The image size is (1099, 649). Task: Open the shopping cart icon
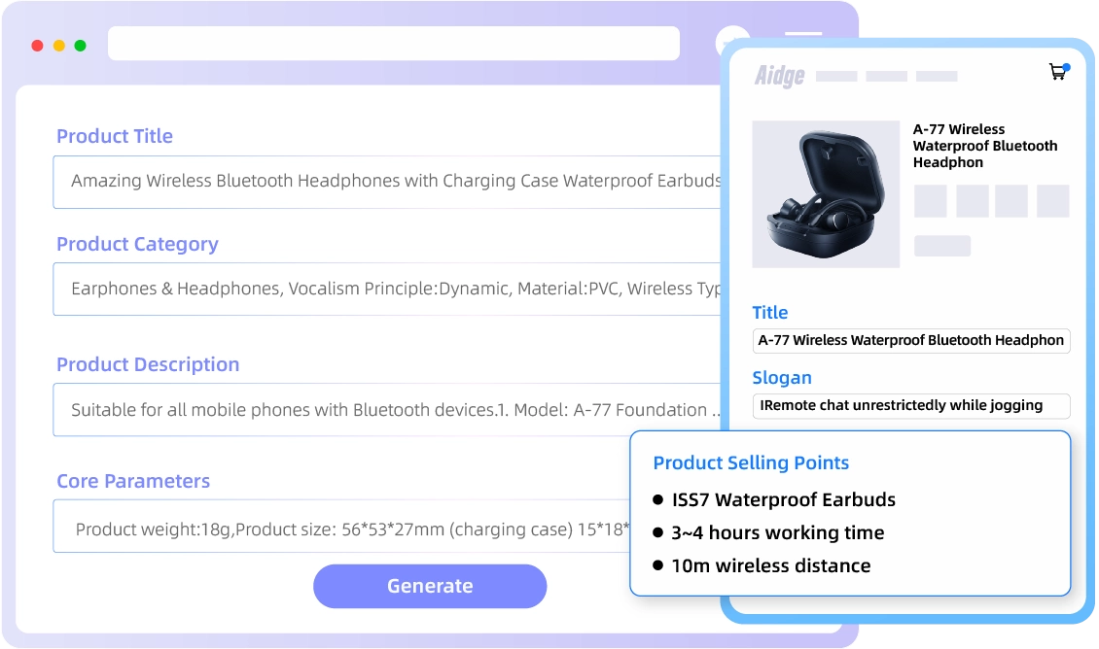pyautogui.click(x=1059, y=72)
